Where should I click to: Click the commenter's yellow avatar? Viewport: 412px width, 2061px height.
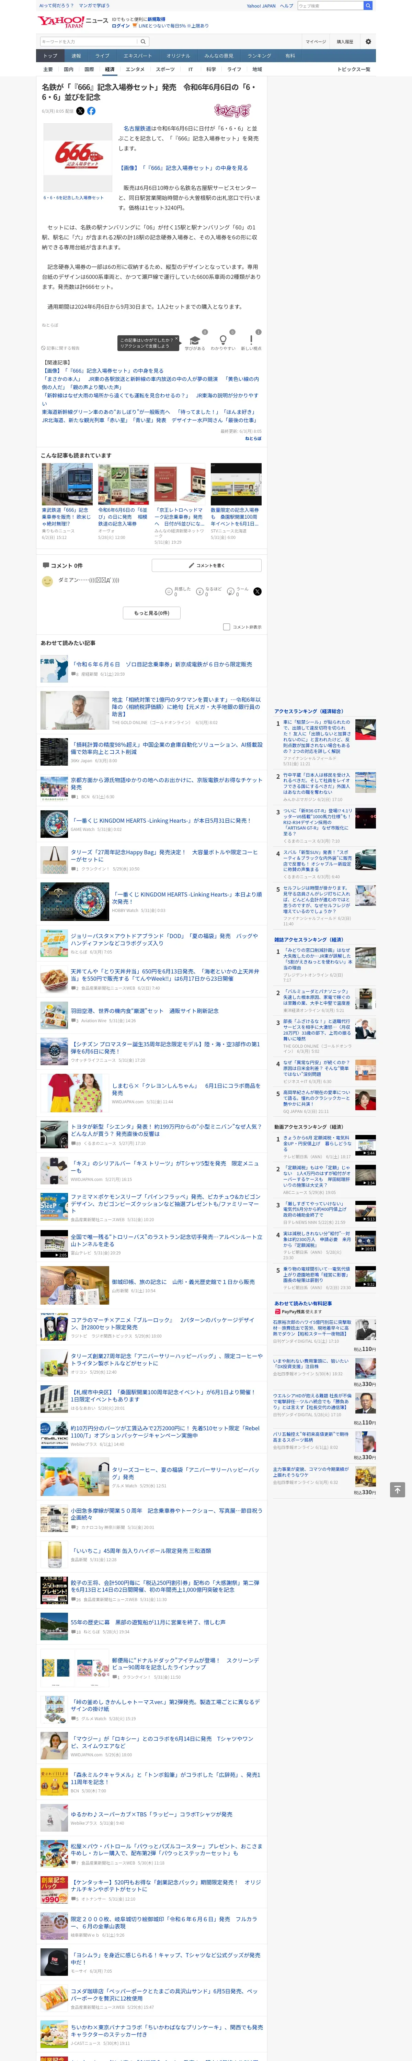(47, 581)
